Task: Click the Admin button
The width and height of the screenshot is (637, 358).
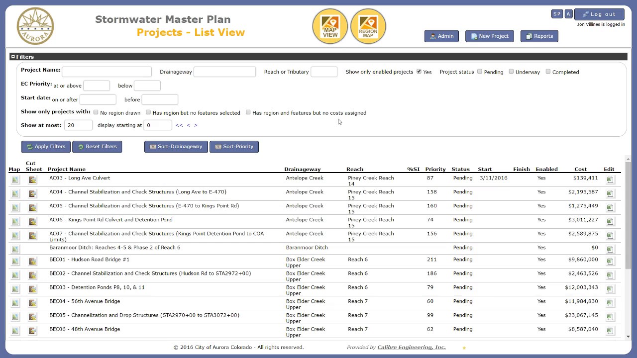Action: pyautogui.click(x=441, y=36)
